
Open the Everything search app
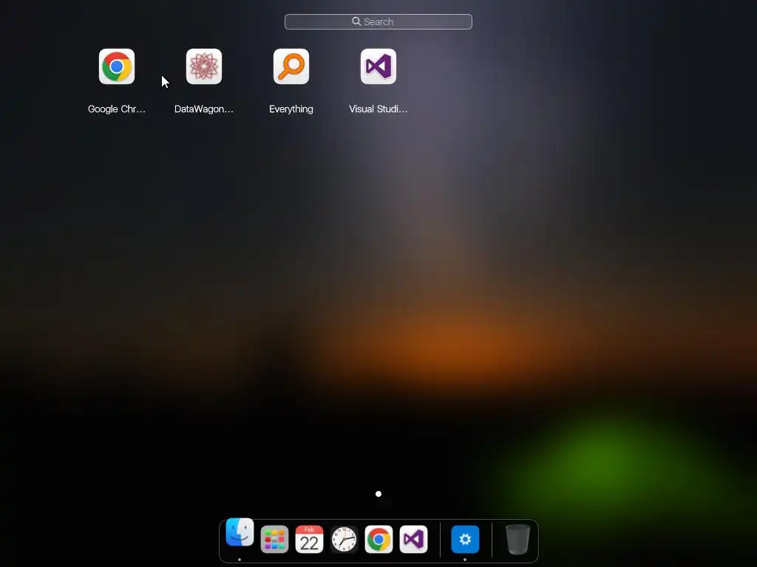coord(291,66)
